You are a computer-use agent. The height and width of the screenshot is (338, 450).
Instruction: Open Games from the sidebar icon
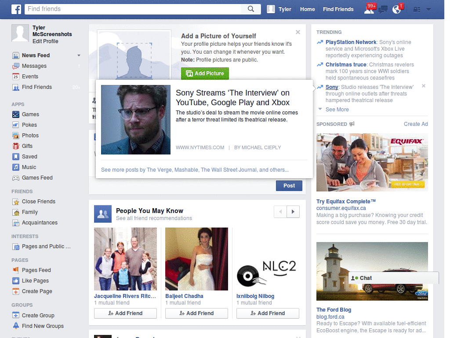[x=15, y=114]
